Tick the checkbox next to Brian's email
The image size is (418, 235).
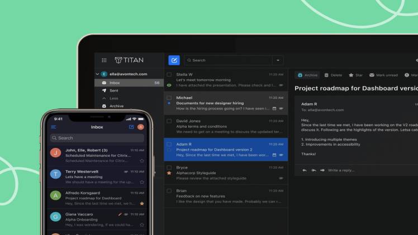(169, 191)
